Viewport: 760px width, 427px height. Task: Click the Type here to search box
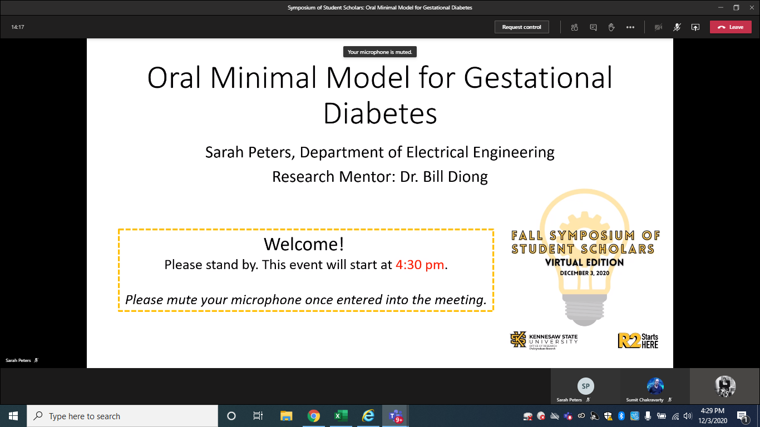pyautogui.click(x=122, y=416)
